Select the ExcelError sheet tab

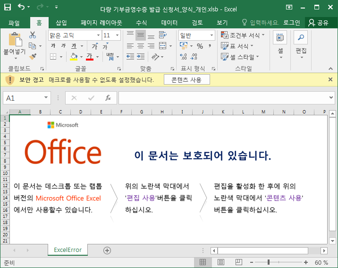coord(68,250)
